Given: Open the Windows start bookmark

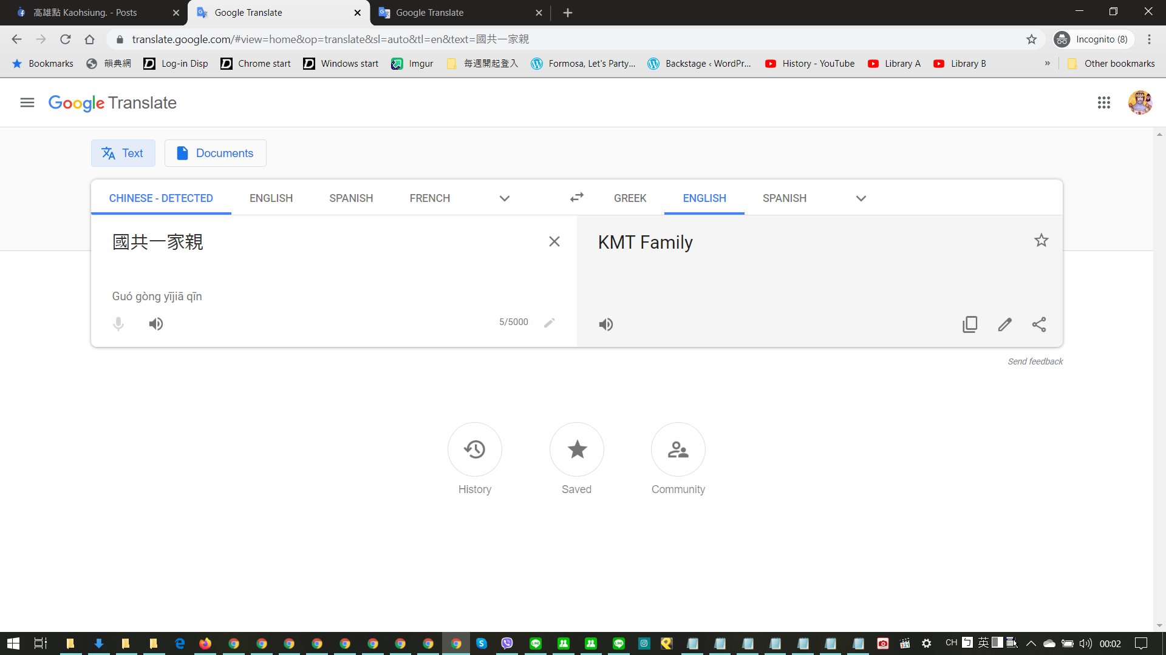Looking at the screenshot, I should tap(341, 64).
